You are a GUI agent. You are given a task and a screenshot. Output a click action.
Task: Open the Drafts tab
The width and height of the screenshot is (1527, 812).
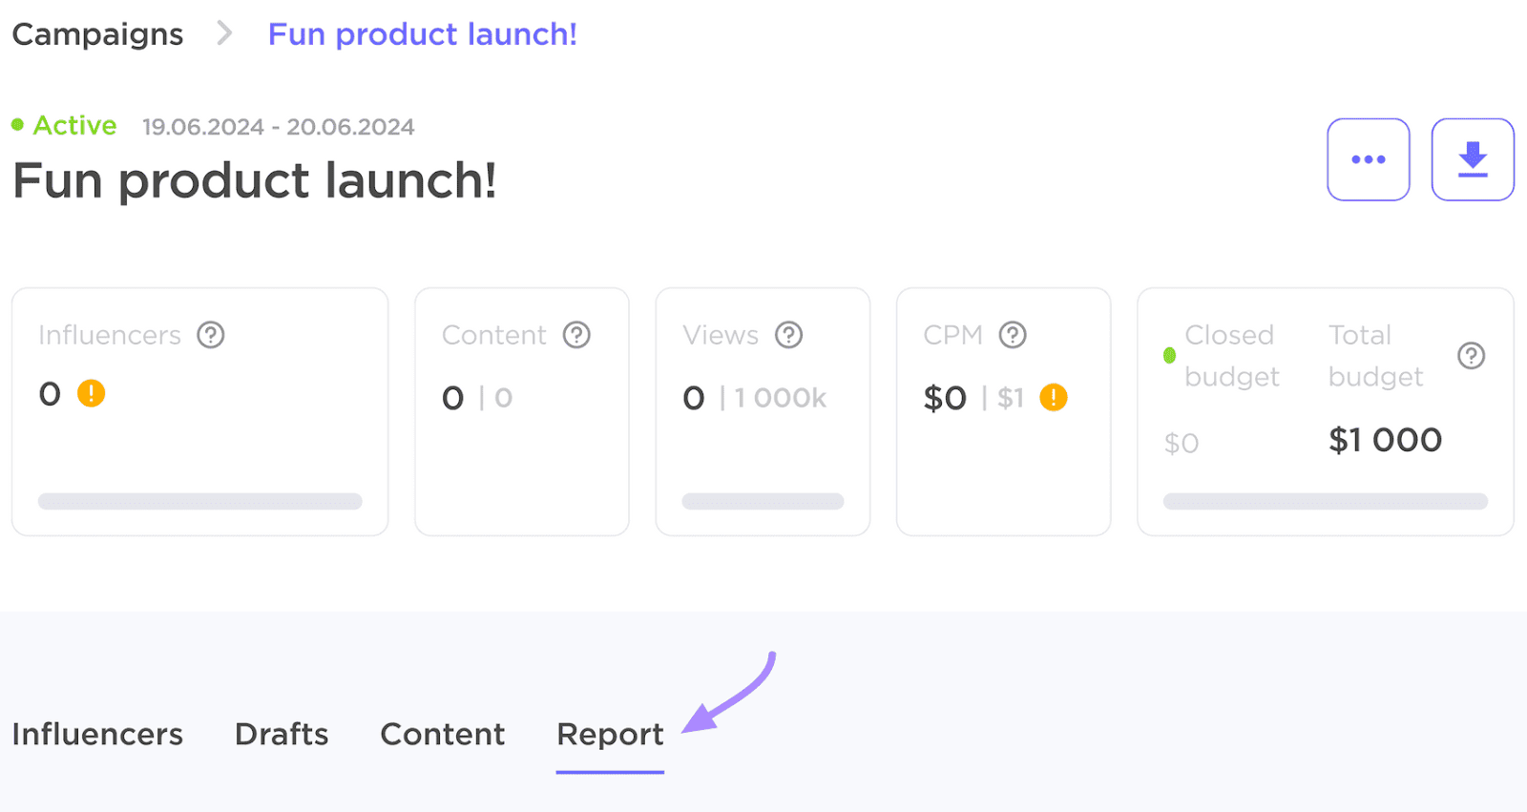(x=281, y=735)
